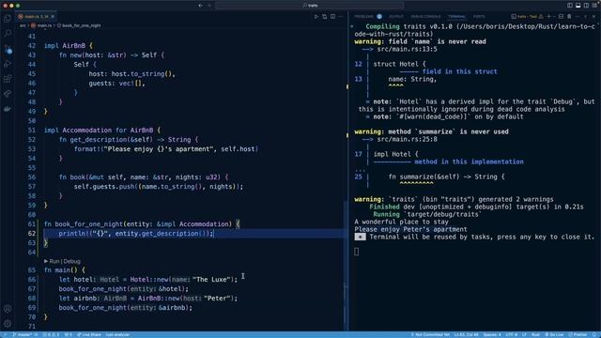Toggle the secondary side bar layout icon
Viewport: 601px width, 338px height.
coord(586,6)
